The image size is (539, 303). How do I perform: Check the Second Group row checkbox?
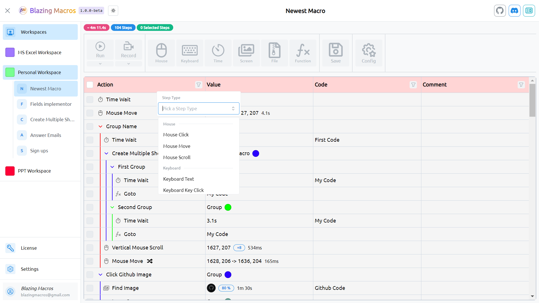click(90, 207)
